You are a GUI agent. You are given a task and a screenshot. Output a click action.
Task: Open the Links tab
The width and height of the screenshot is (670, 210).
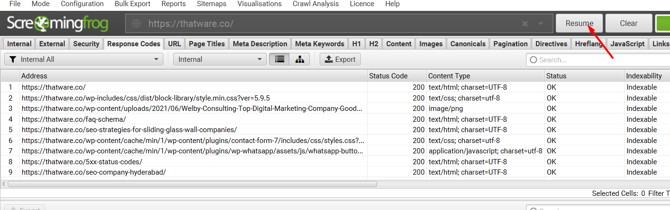click(660, 44)
